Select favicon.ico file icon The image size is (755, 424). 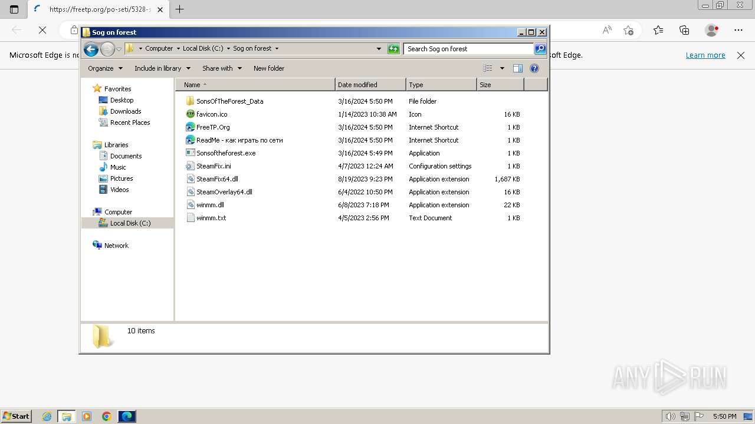click(190, 114)
